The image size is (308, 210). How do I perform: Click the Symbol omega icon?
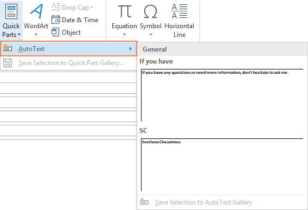[x=150, y=11]
